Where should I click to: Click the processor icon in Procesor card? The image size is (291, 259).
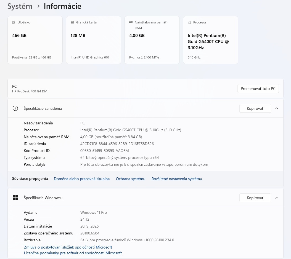(x=189, y=22)
